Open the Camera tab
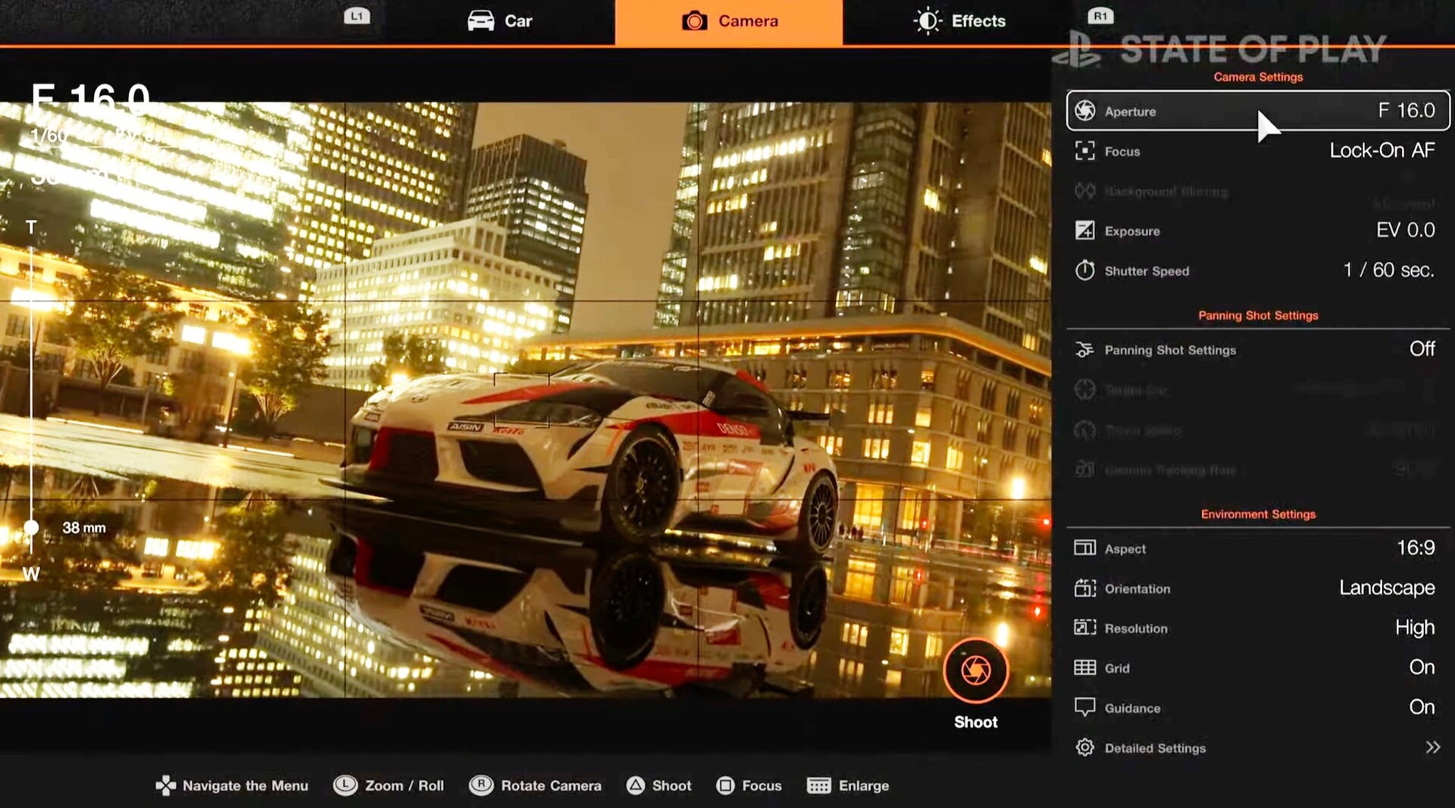Image resolution: width=1455 pixels, height=808 pixels. (729, 21)
